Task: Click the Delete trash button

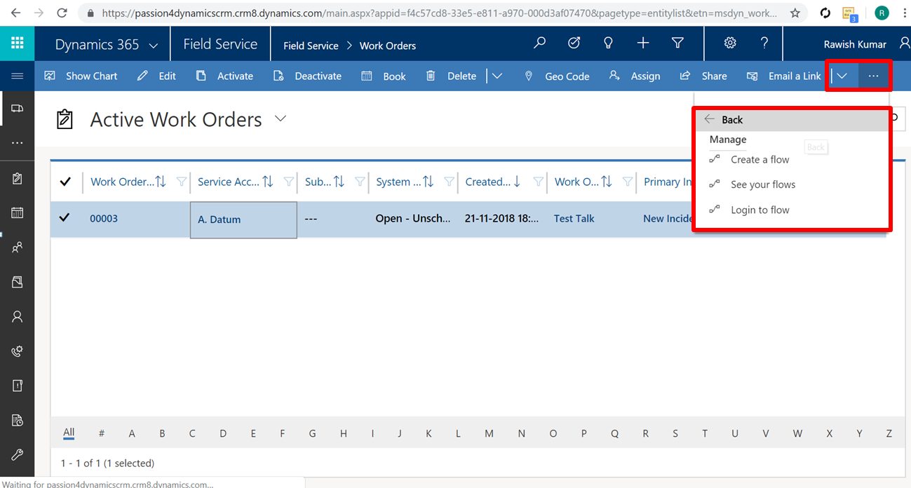Action: pyautogui.click(x=452, y=76)
